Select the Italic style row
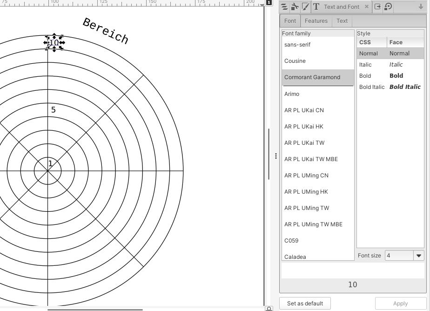 click(x=390, y=65)
